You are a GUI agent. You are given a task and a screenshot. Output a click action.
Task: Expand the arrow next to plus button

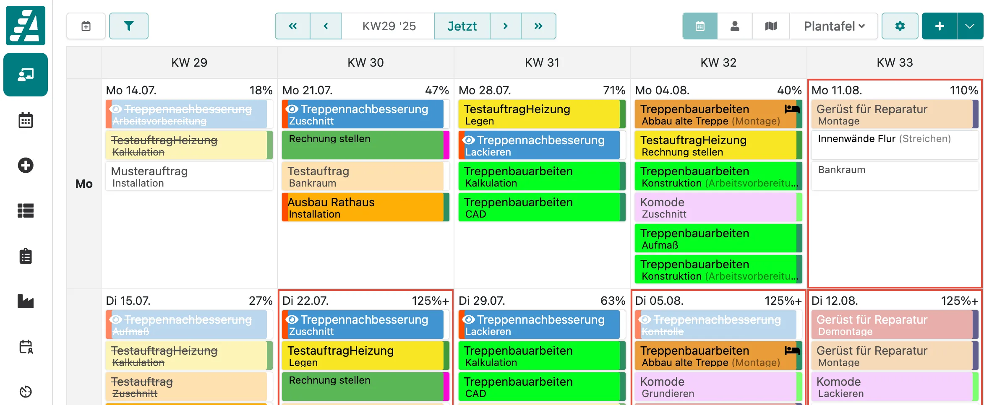[970, 26]
